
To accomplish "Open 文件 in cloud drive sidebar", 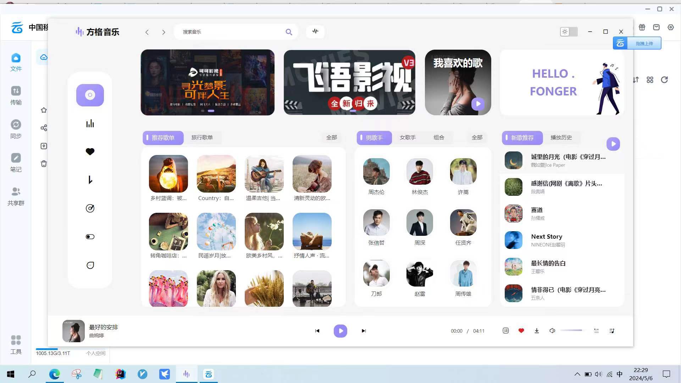I will click(x=16, y=62).
